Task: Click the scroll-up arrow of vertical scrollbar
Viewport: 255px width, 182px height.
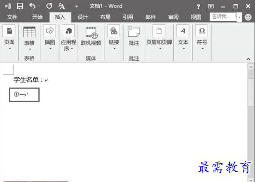Action: (251, 67)
